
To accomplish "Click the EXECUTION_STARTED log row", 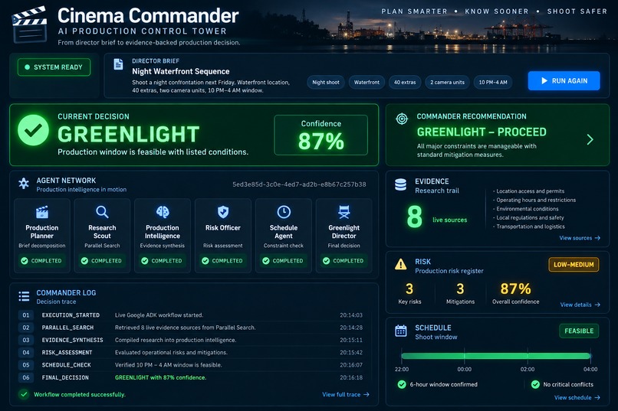I will [190, 315].
